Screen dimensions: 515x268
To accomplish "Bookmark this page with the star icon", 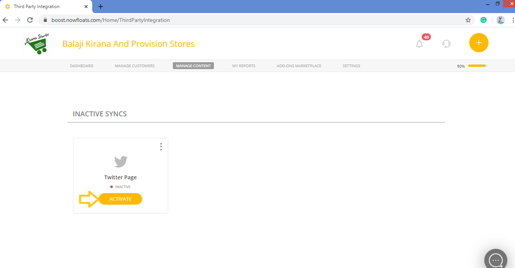I will (468, 20).
